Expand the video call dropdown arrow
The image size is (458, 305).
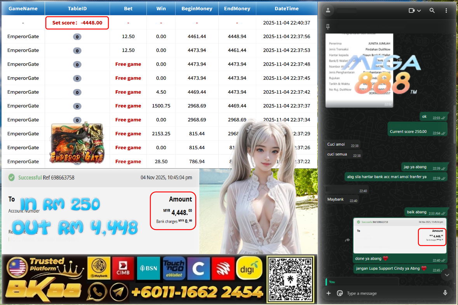coord(419,11)
